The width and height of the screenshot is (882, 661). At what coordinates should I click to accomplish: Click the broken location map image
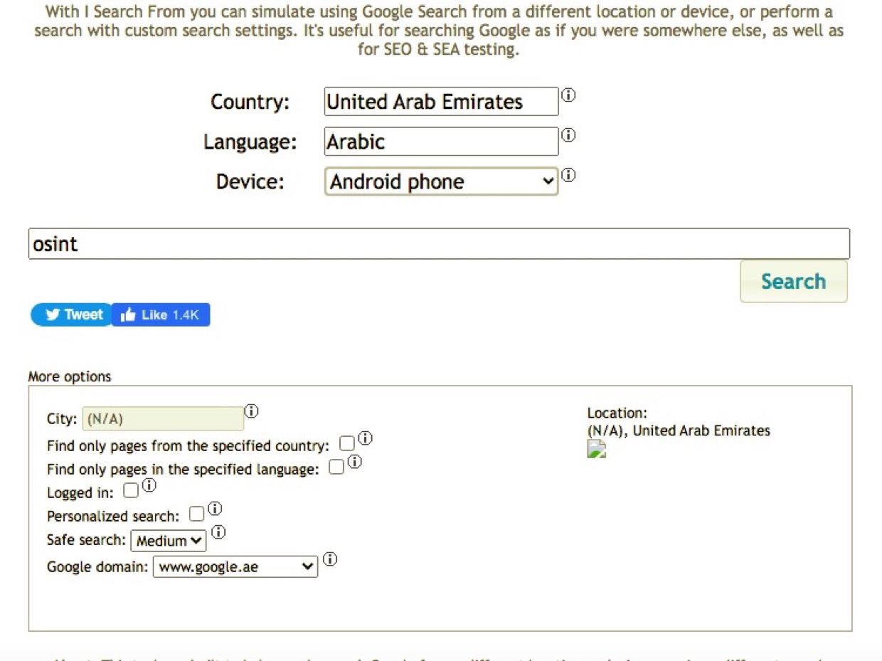tap(596, 448)
